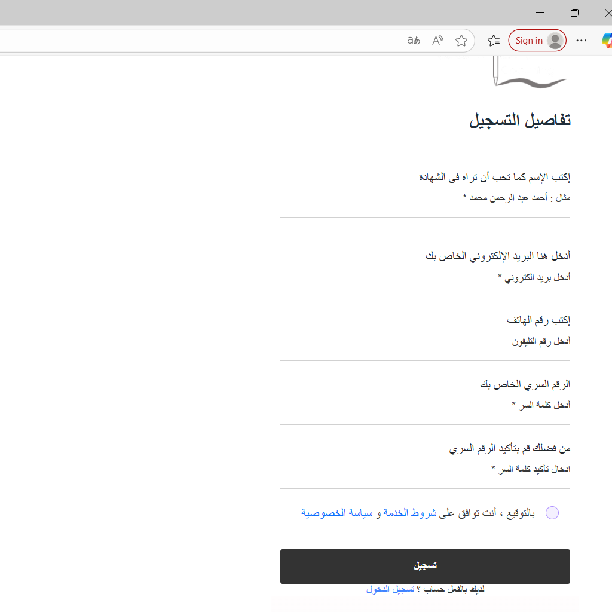Image resolution: width=612 pixels, height=612 pixels.
Task: Select the pen illustration graphic
Action: 529,72
